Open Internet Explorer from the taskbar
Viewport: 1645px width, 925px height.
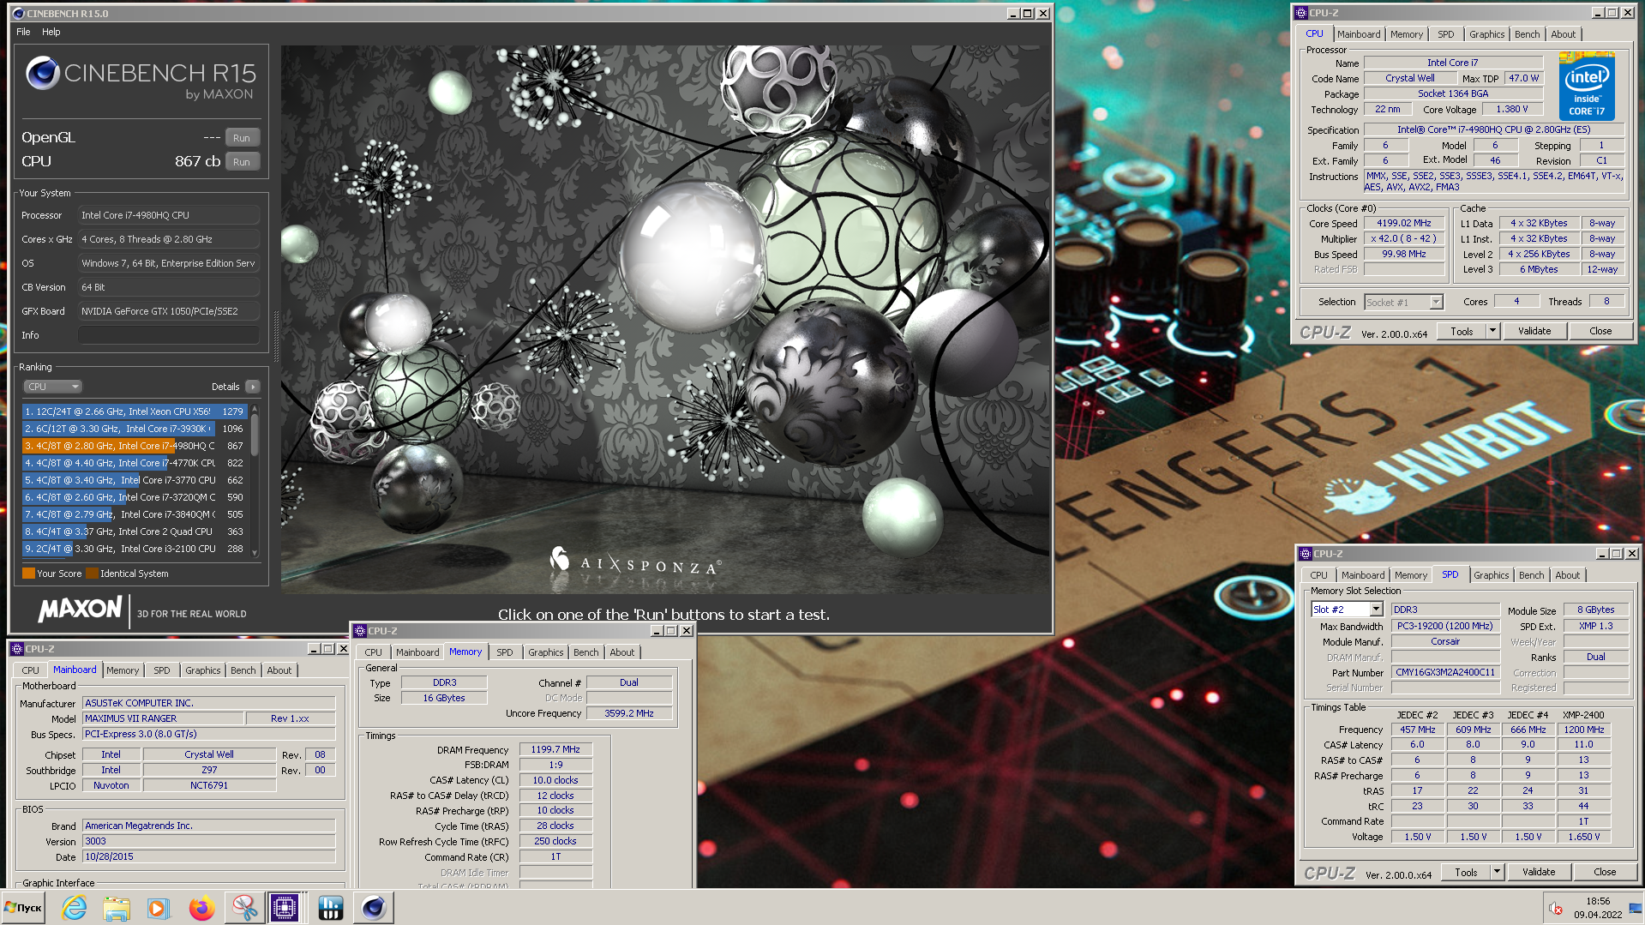click(x=75, y=908)
